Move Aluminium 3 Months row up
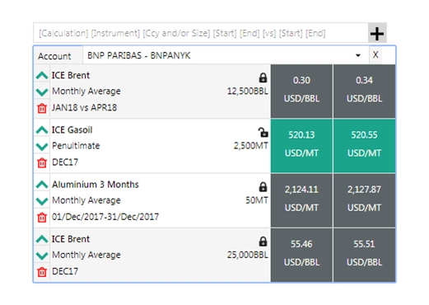Screen dimensions: 429x305 tap(42, 185)
